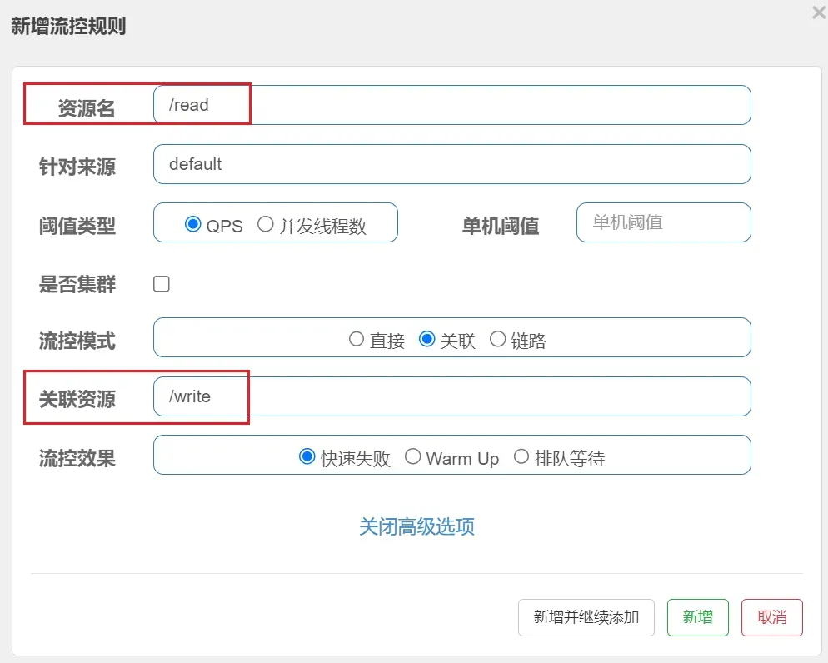Screen dimensions: 828x663
Task: Select 排队等待 flow control effect
Action: point(521,457)
